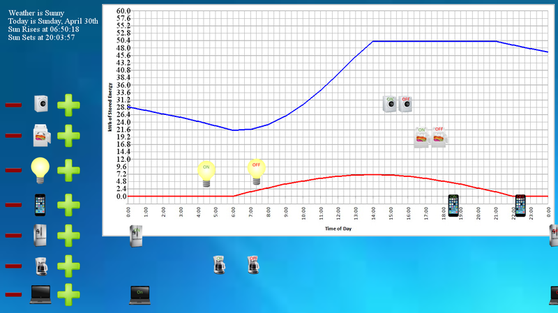Click the laptop On marker below the chart
Viewport: 558px width, 313px height.
pos(140,295)
